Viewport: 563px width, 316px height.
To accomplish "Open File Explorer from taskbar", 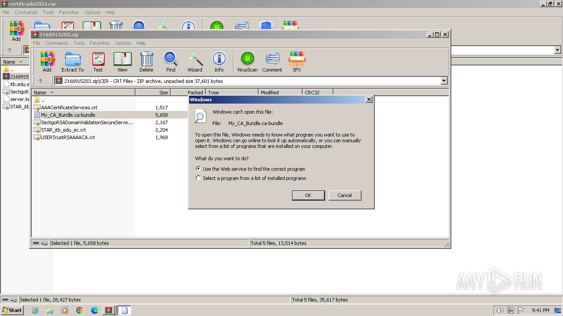I will click(x=50, y=310).
